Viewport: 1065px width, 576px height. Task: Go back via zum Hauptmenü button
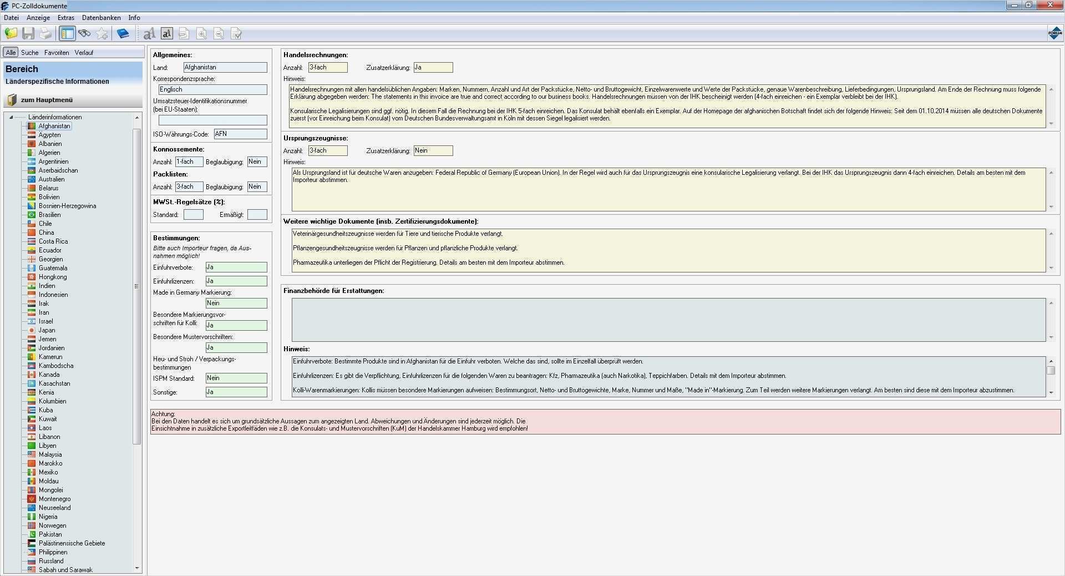coord(73,100)
